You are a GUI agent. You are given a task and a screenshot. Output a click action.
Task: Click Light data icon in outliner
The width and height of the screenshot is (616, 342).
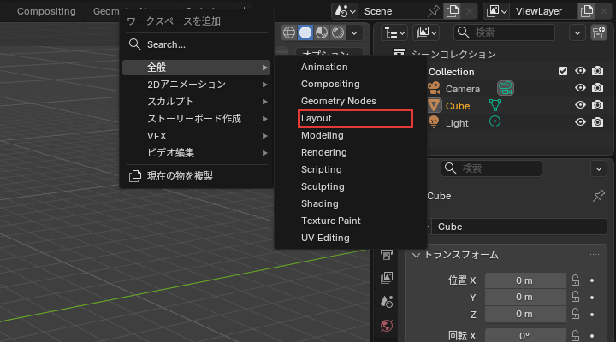coord(495,122)
